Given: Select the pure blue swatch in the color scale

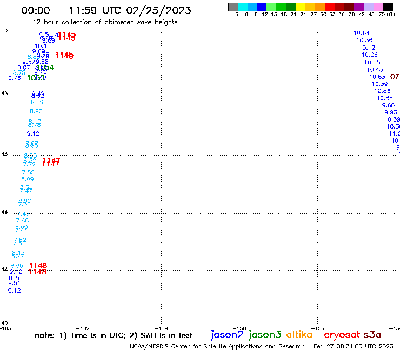Looking at the screenshot, I should pyautogui.click(x=262, y=6).
